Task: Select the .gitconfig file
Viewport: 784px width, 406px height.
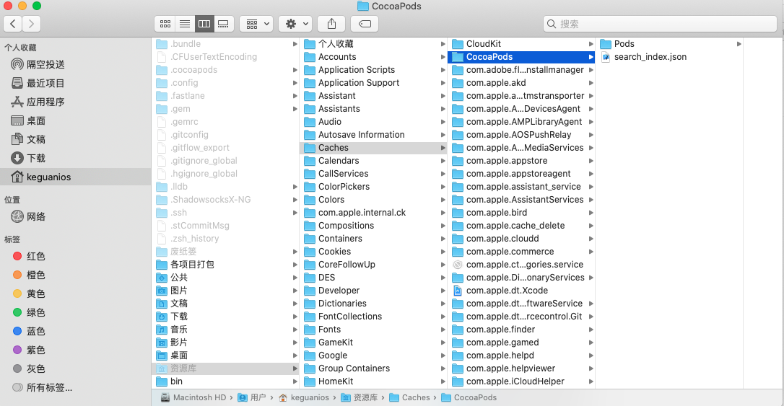Action: pos(225,135)
